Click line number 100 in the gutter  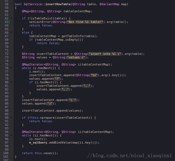click(x=6, y=153)
